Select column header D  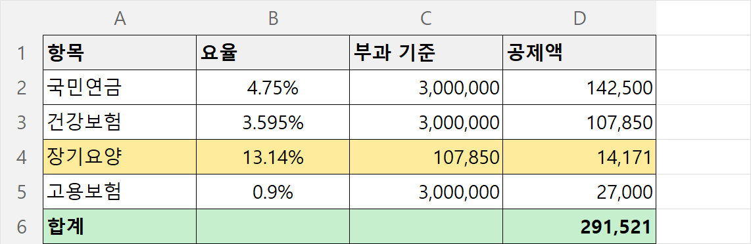(x=579, y=18)
